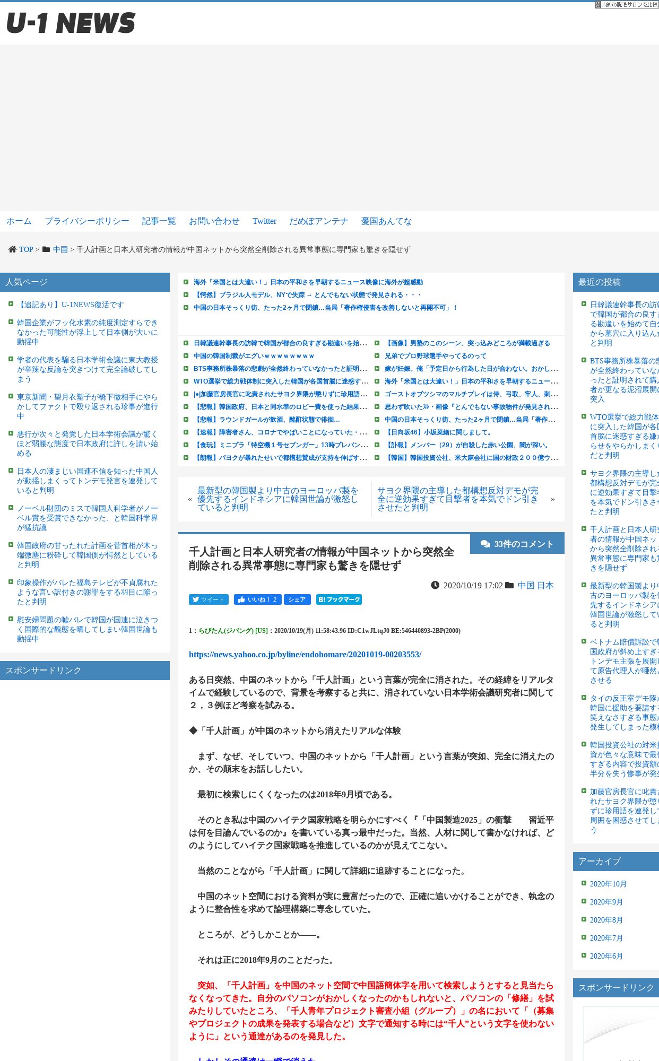Open 【愕然】ブラジル人モデル headline link
659x1061 pixels.
pyautogui.click(x=308, y=295)
